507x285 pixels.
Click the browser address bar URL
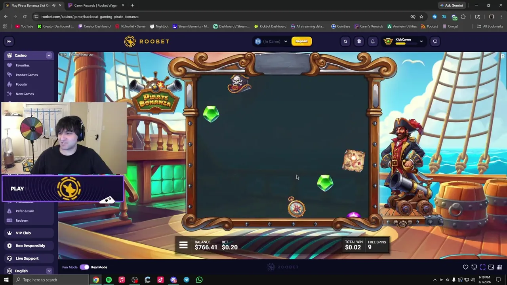tap(90, 17)
